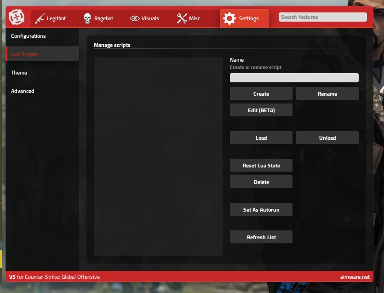This screenshot has width=384, height=293.
Task: Click the Unload button
Action: 327,138
